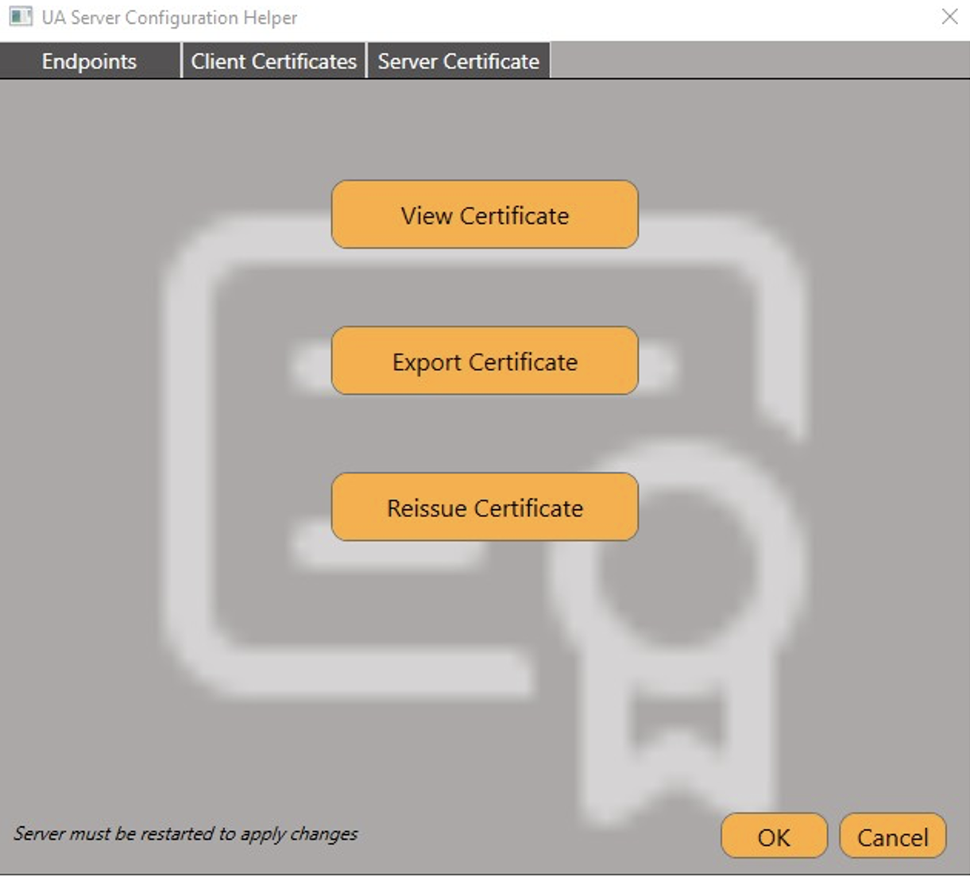Switch to the Endpoints tab
Viewport: 974px width, 877px height.
point(89,61)
